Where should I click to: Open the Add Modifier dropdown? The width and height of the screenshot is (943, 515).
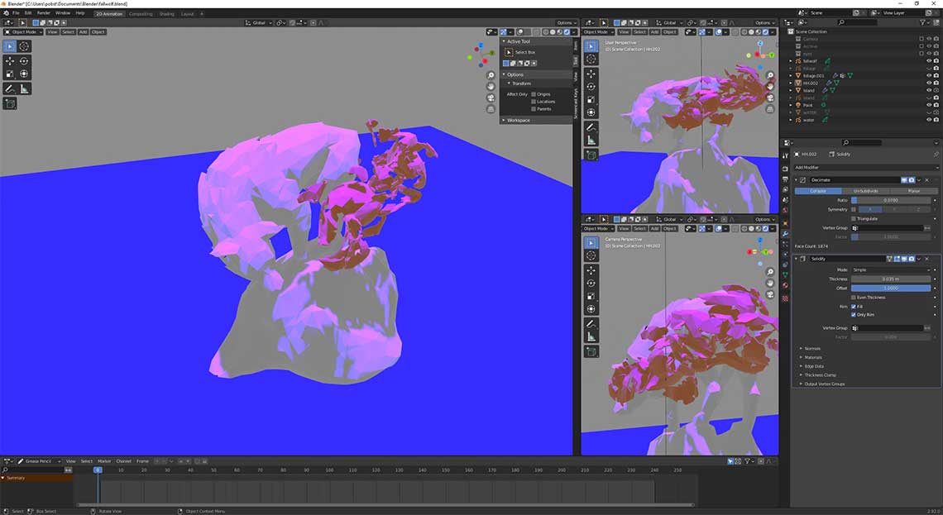coord(866,168)
